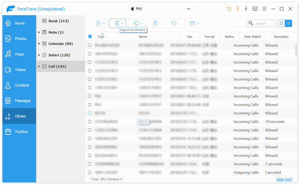This screenshot has width=300, height=185.
Task: Switch to list view icon
Action: (x=288, y=23)
